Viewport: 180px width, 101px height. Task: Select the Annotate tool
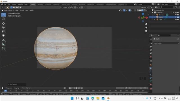[3, 40]
